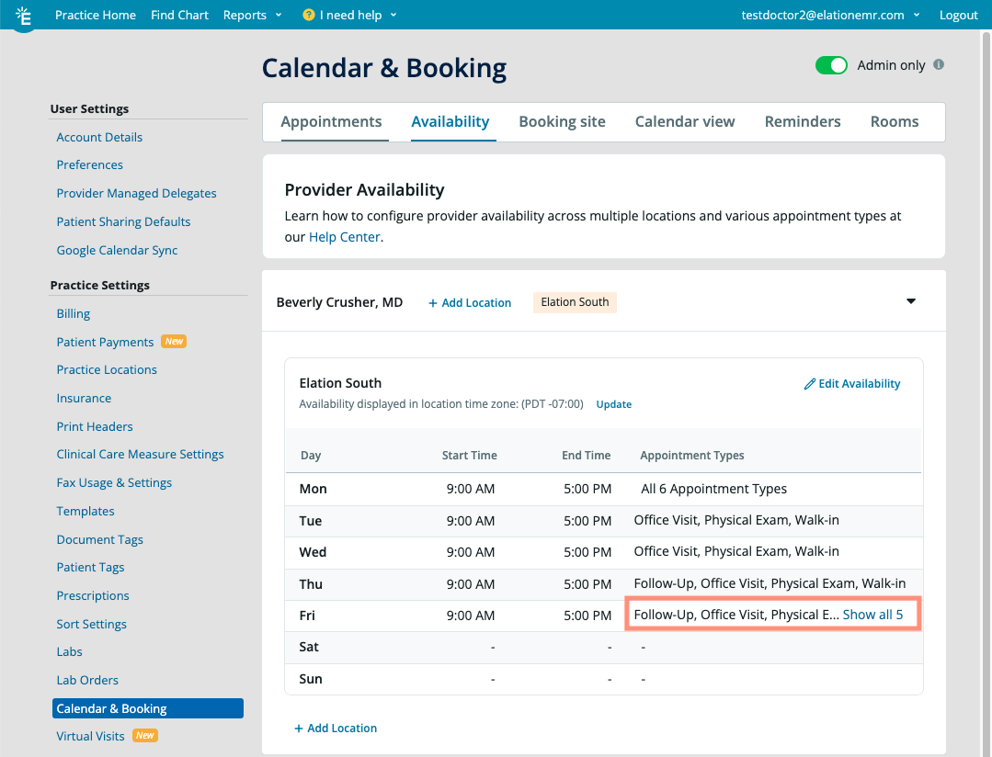992x757 pixels.
Task: Expand testdoctor2 account dropdown
Action: (x=830, y=16)
